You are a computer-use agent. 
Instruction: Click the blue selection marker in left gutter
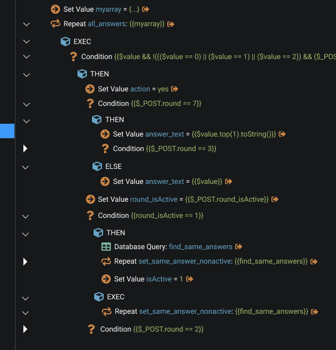coord(7,131)
